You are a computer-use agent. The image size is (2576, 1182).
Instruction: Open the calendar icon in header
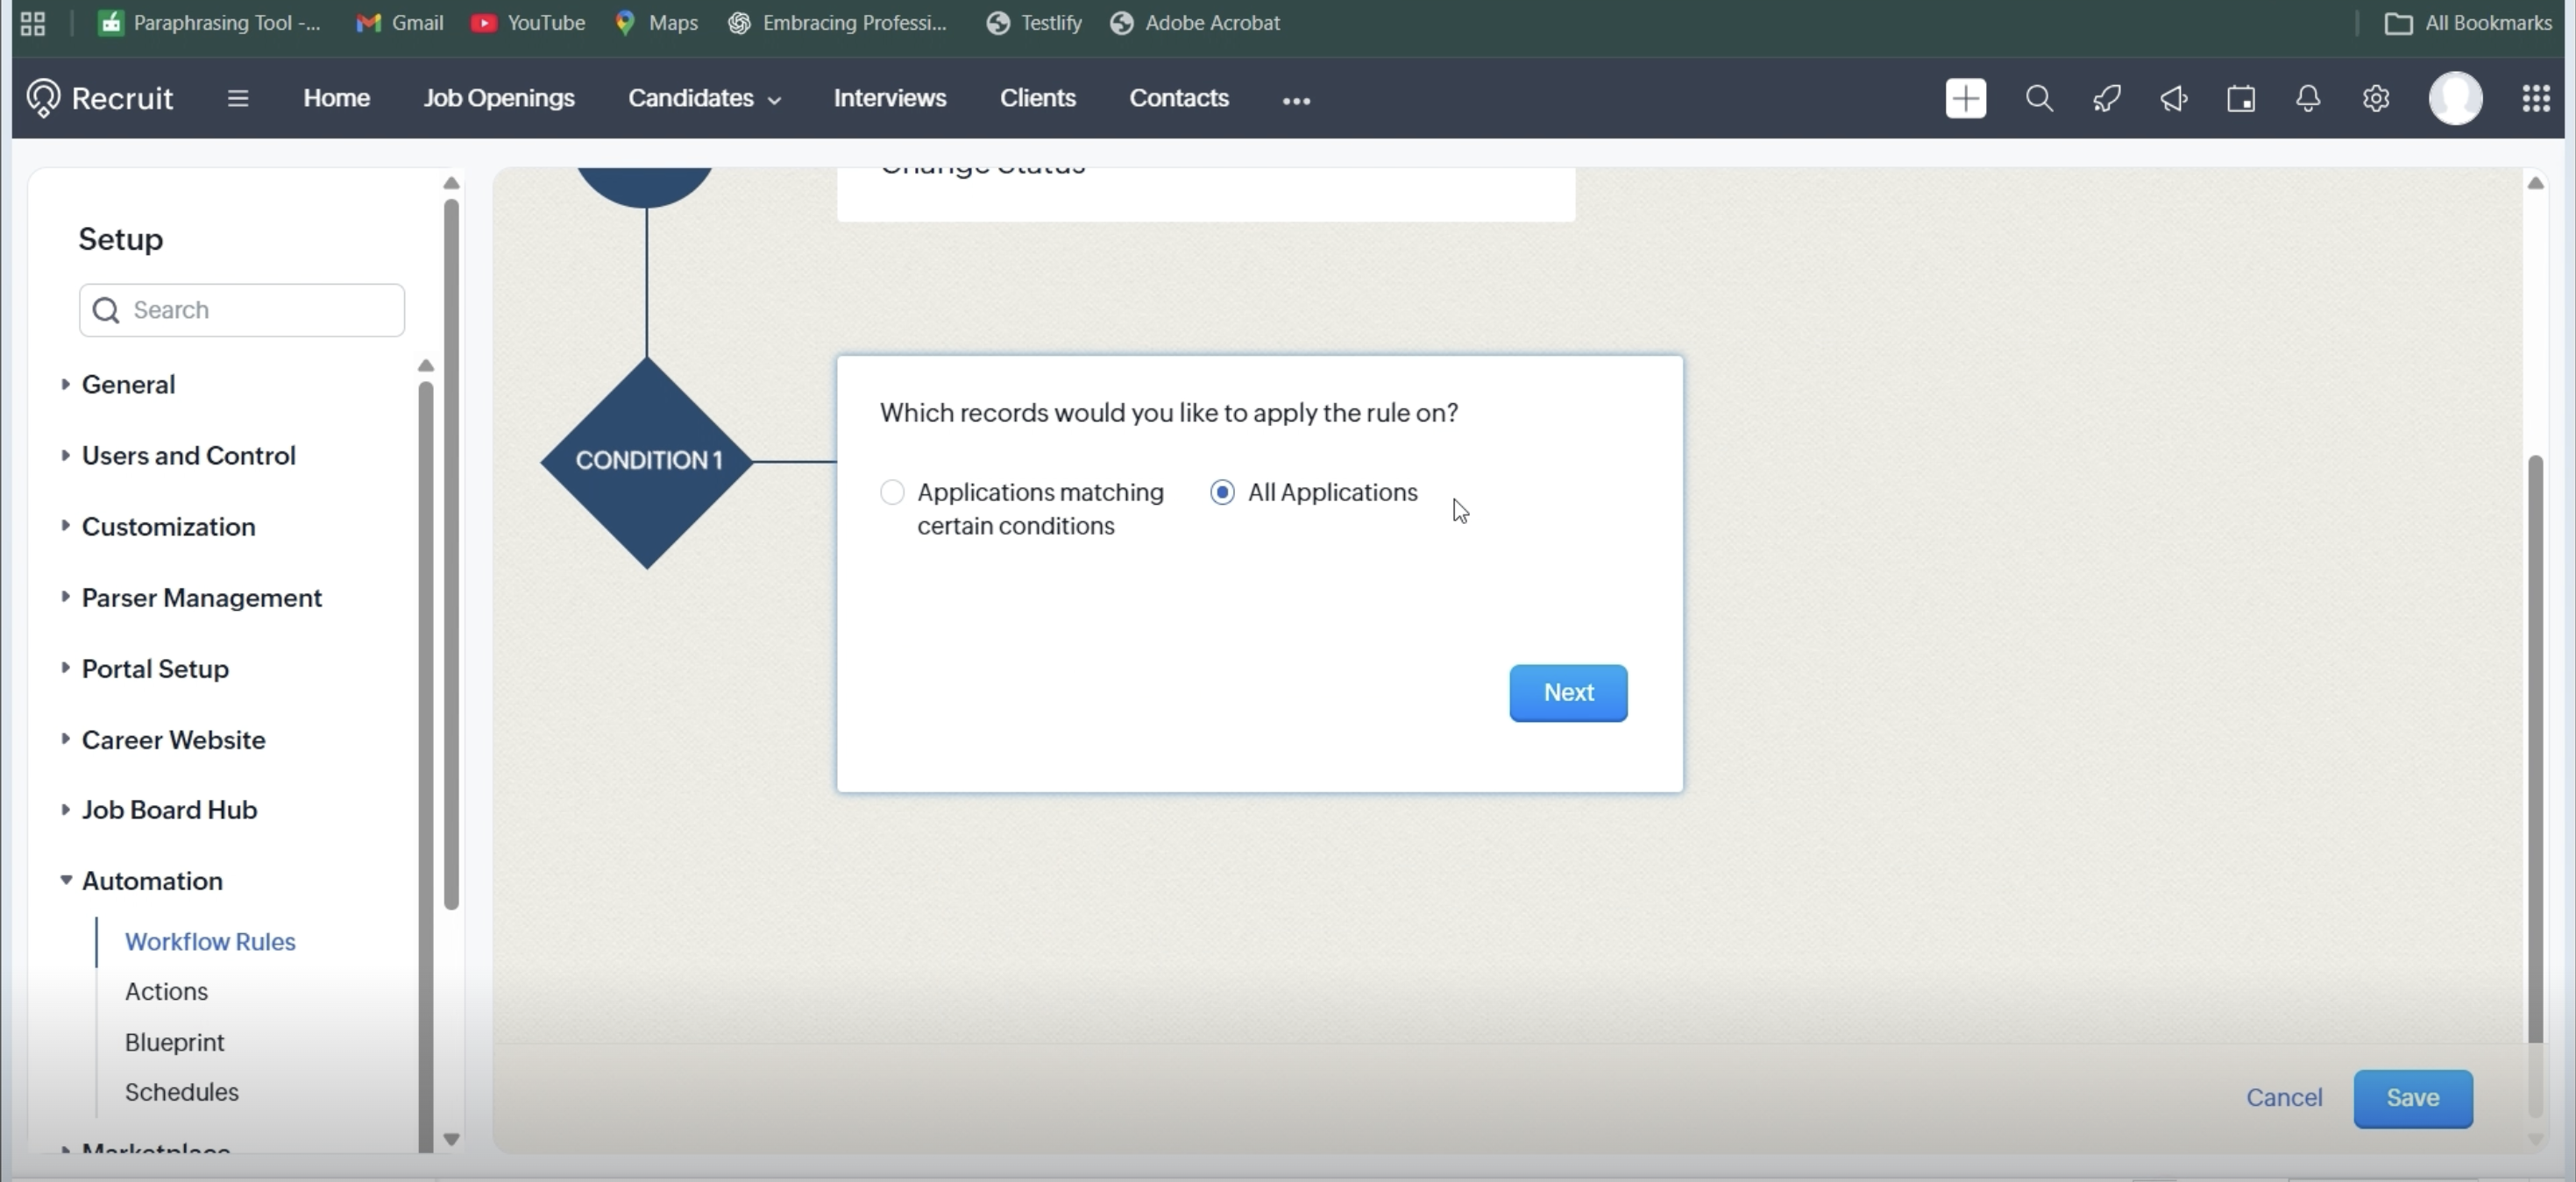pos(2241,99)
